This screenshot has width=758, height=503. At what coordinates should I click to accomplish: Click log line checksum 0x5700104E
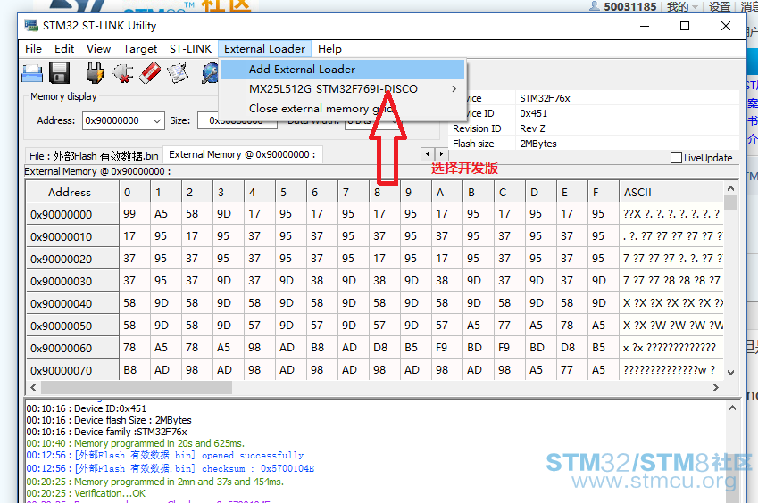(x=171, y=468)
